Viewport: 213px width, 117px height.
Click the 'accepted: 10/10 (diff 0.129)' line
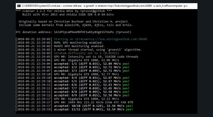[74, 106]
